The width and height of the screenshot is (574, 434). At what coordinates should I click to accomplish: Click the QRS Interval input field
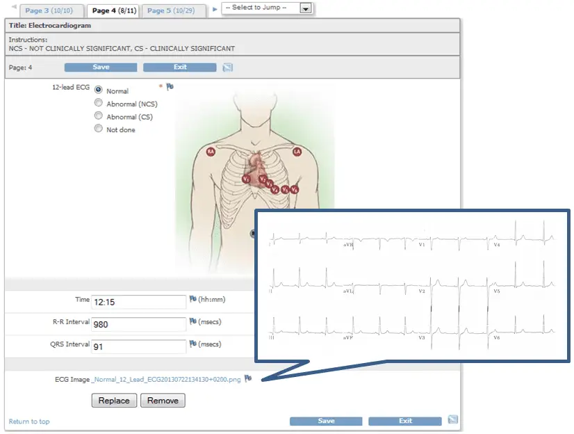139,347
